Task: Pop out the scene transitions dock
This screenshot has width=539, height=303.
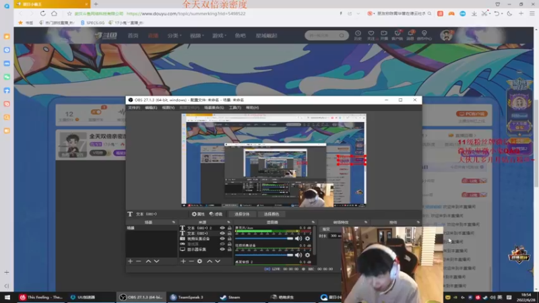Action: pos(366,222)
